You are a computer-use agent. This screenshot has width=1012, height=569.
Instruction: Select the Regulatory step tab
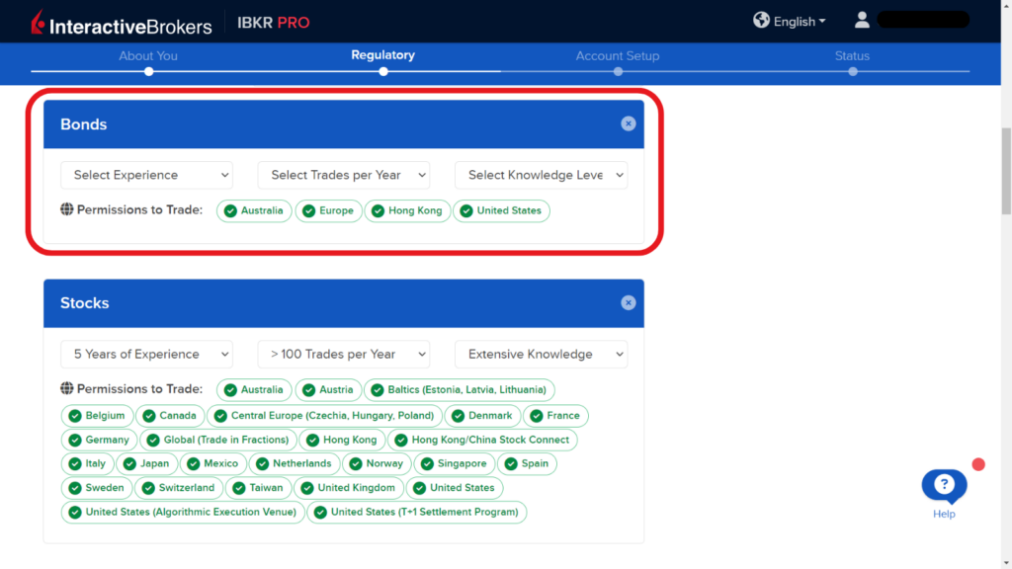[382, 55]
